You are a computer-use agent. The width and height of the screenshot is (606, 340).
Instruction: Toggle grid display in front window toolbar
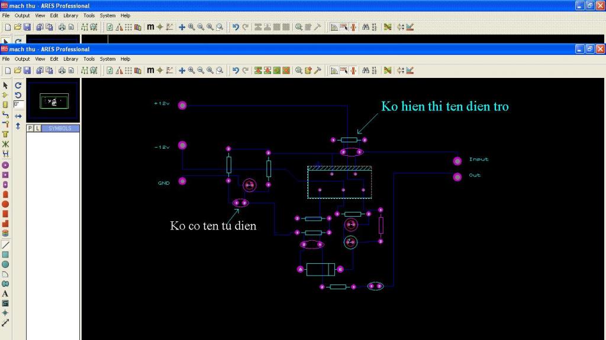pos(128,70)
